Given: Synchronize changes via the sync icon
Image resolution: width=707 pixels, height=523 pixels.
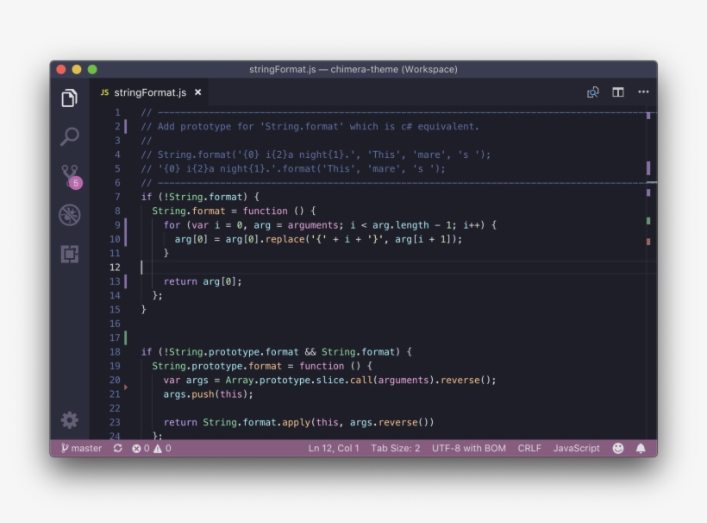Looking at the screenshot, I should (x=117, y=448).
